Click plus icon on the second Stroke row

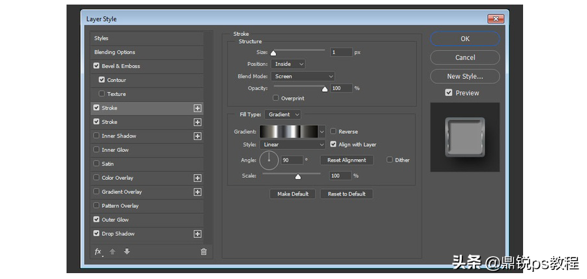(198, 123)
